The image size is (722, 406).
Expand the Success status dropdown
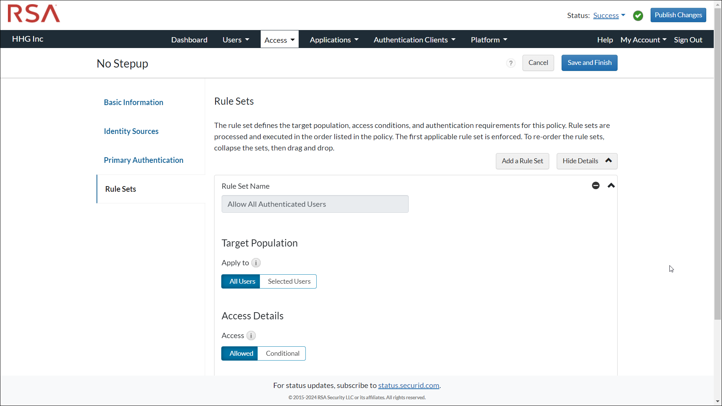click(609, 15)
